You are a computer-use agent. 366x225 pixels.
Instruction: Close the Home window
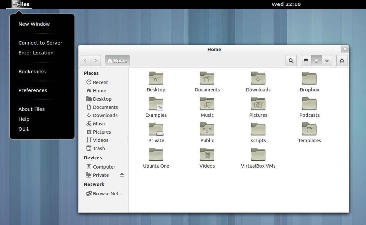[x=345, y=49]
